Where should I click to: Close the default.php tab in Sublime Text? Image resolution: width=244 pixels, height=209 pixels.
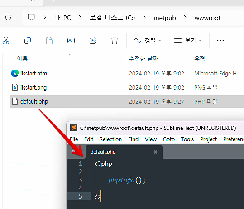tap(155, 152)
